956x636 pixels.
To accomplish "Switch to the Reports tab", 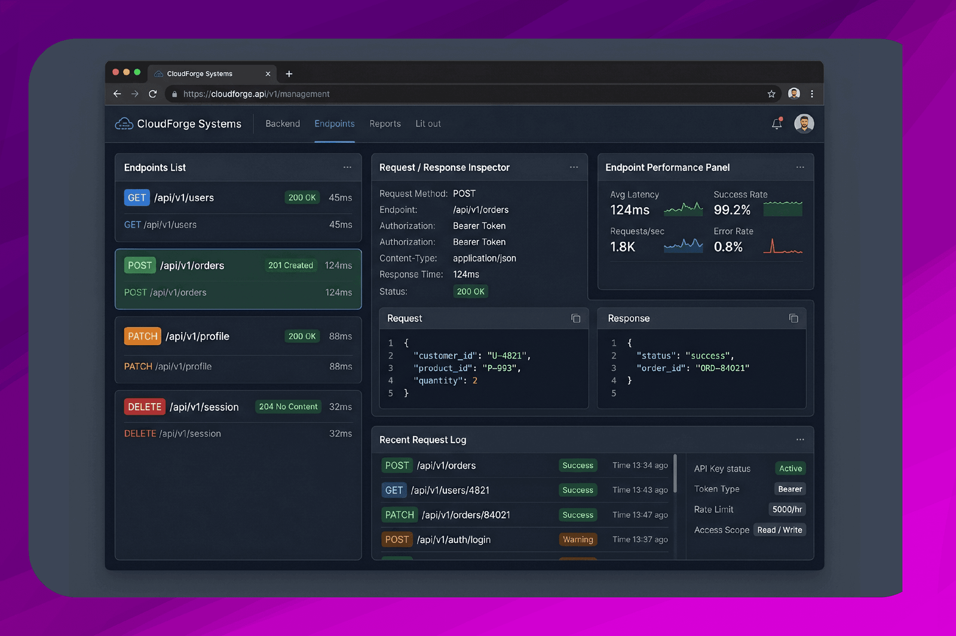I will [x=385, y=124].
